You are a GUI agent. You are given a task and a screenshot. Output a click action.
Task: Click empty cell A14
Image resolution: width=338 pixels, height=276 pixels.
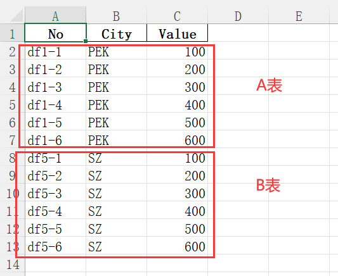(55, 263)
